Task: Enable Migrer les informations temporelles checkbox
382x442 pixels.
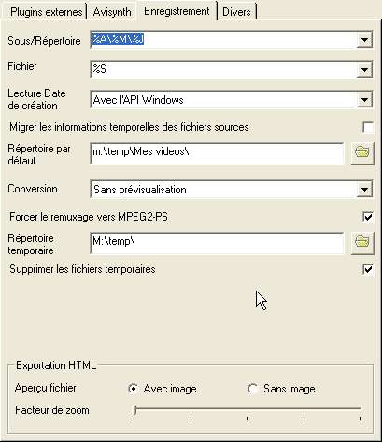Action: pos(368,127)
